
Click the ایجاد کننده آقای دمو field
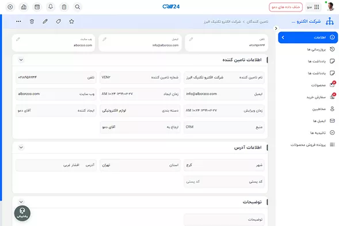click(x=56, y=111)
